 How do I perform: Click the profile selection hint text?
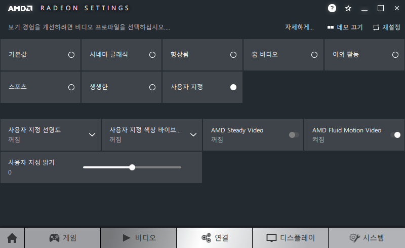(89, 27)
